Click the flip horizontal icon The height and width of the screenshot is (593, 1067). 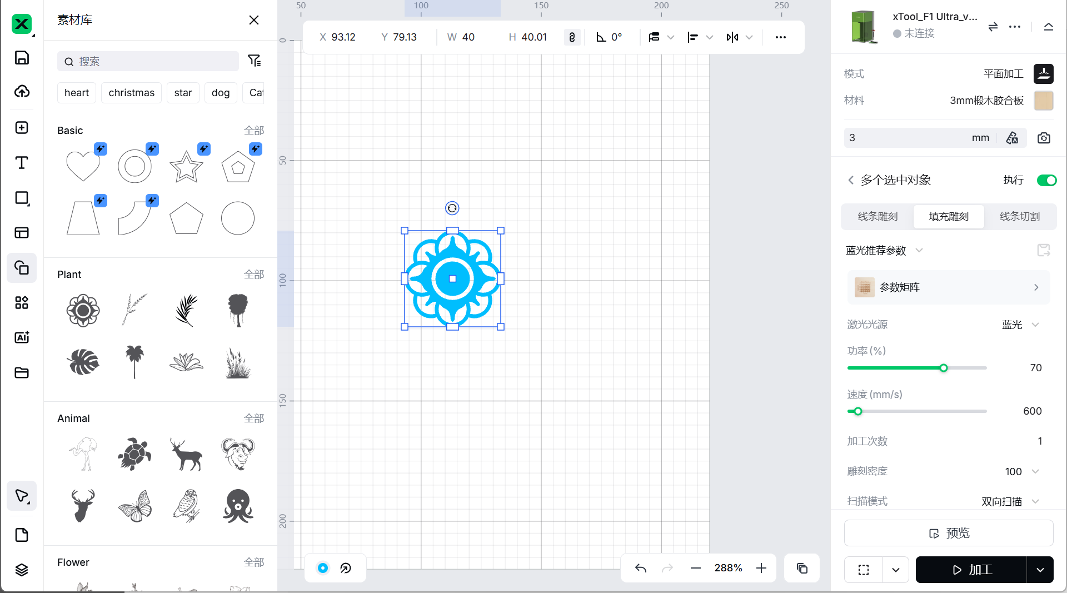pyautogui.click(x=732, y=37)
